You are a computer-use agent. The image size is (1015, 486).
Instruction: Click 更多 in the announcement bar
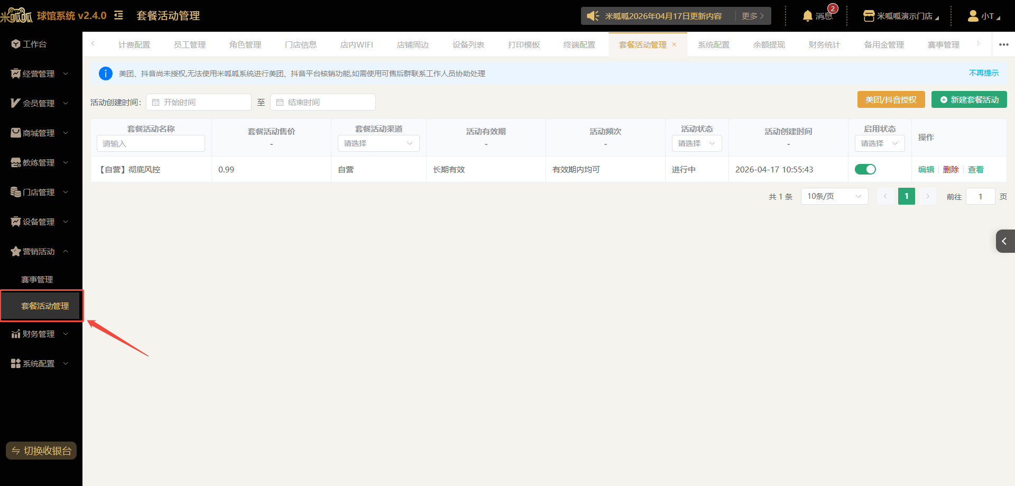[753, 16]
